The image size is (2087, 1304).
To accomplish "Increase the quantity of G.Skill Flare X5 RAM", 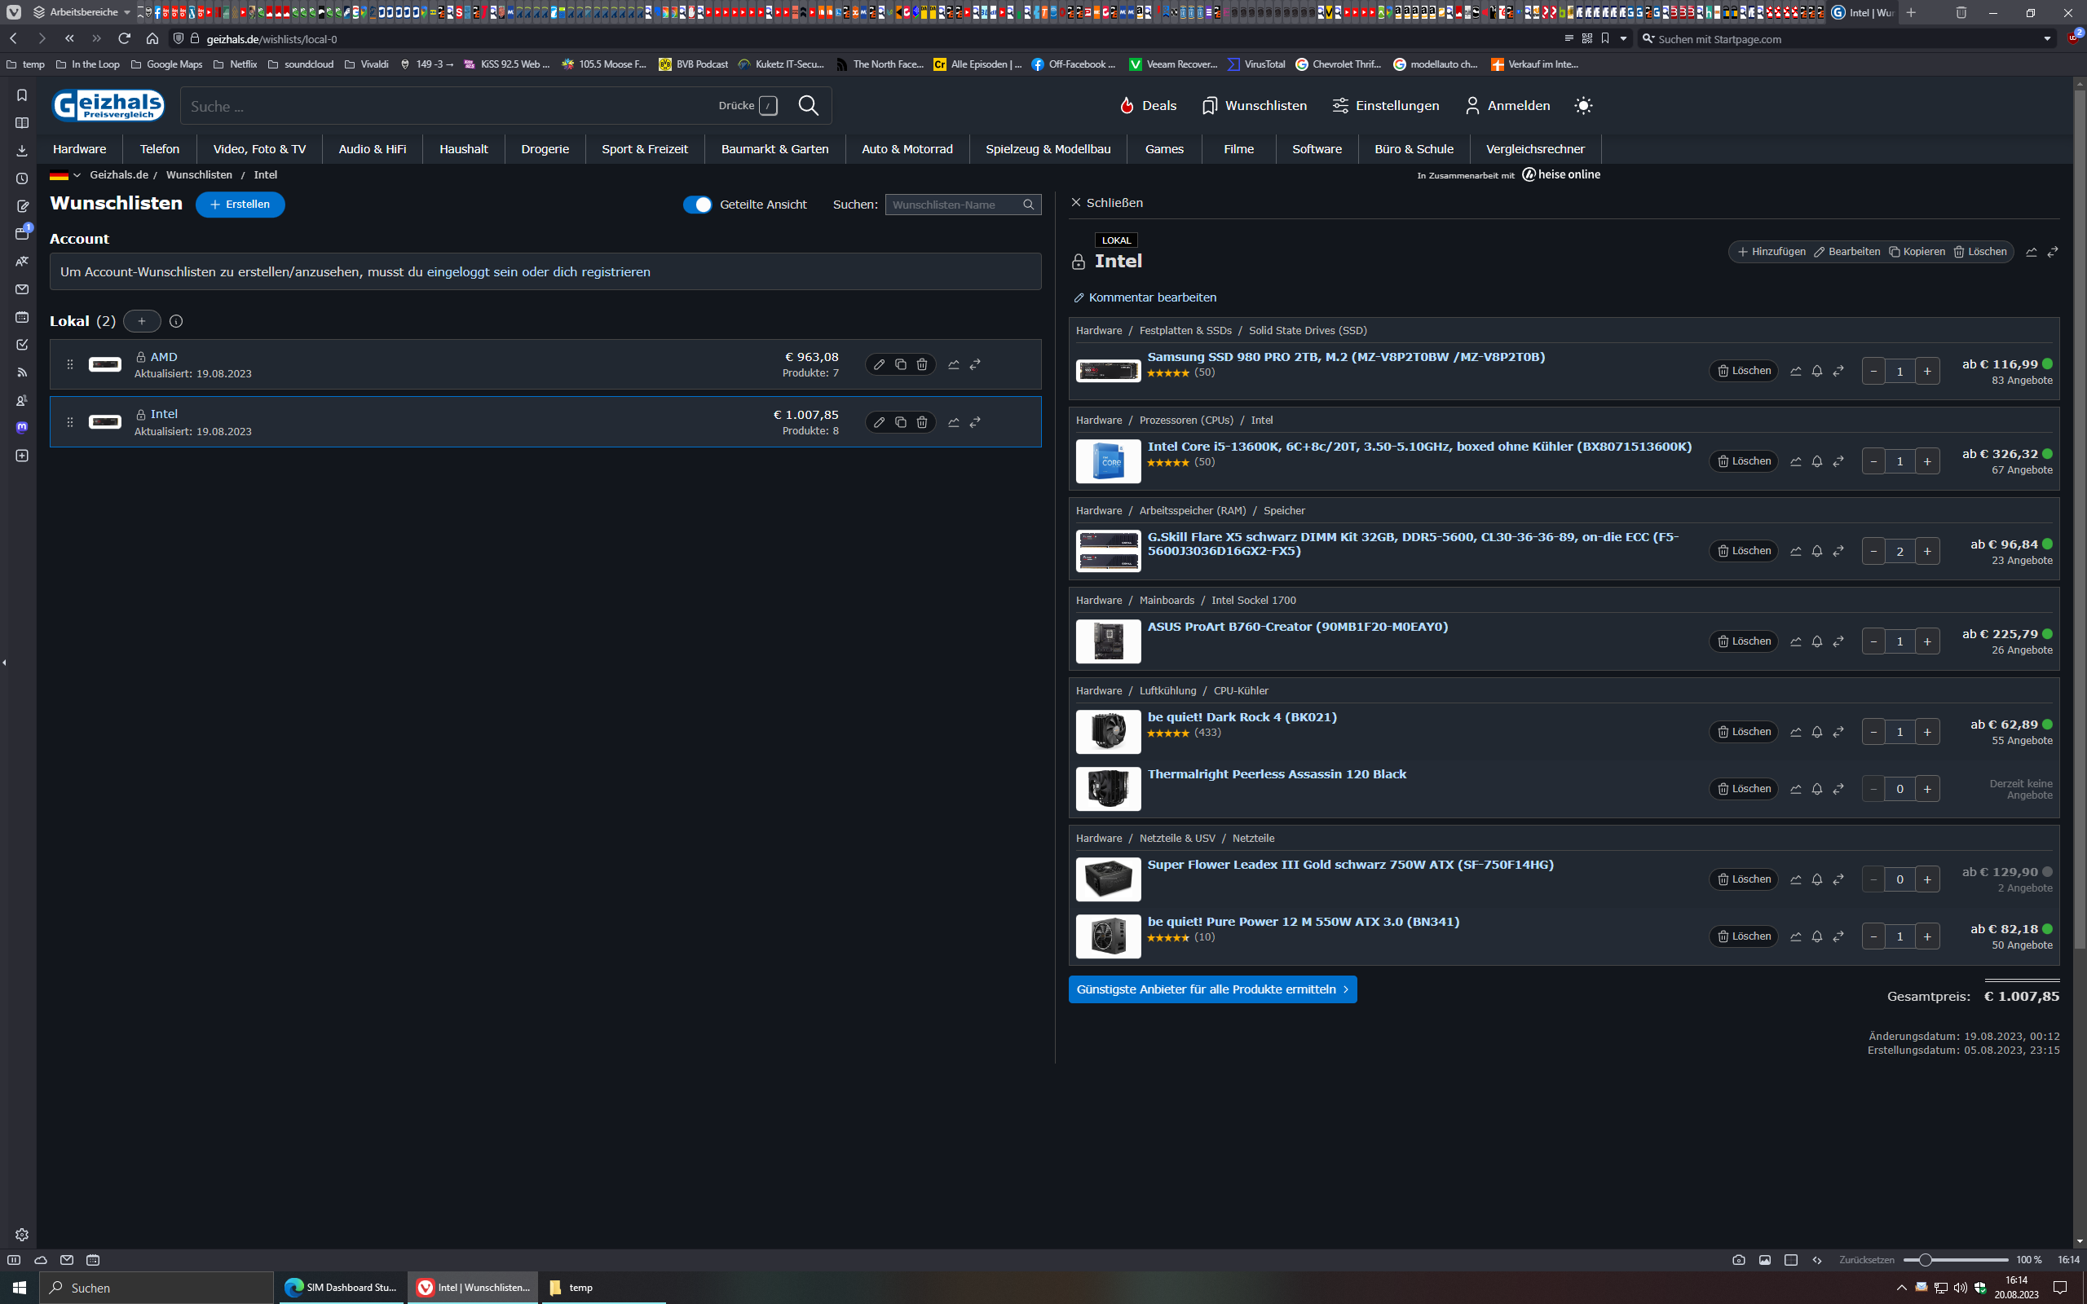I will (x=1926, y=551).
